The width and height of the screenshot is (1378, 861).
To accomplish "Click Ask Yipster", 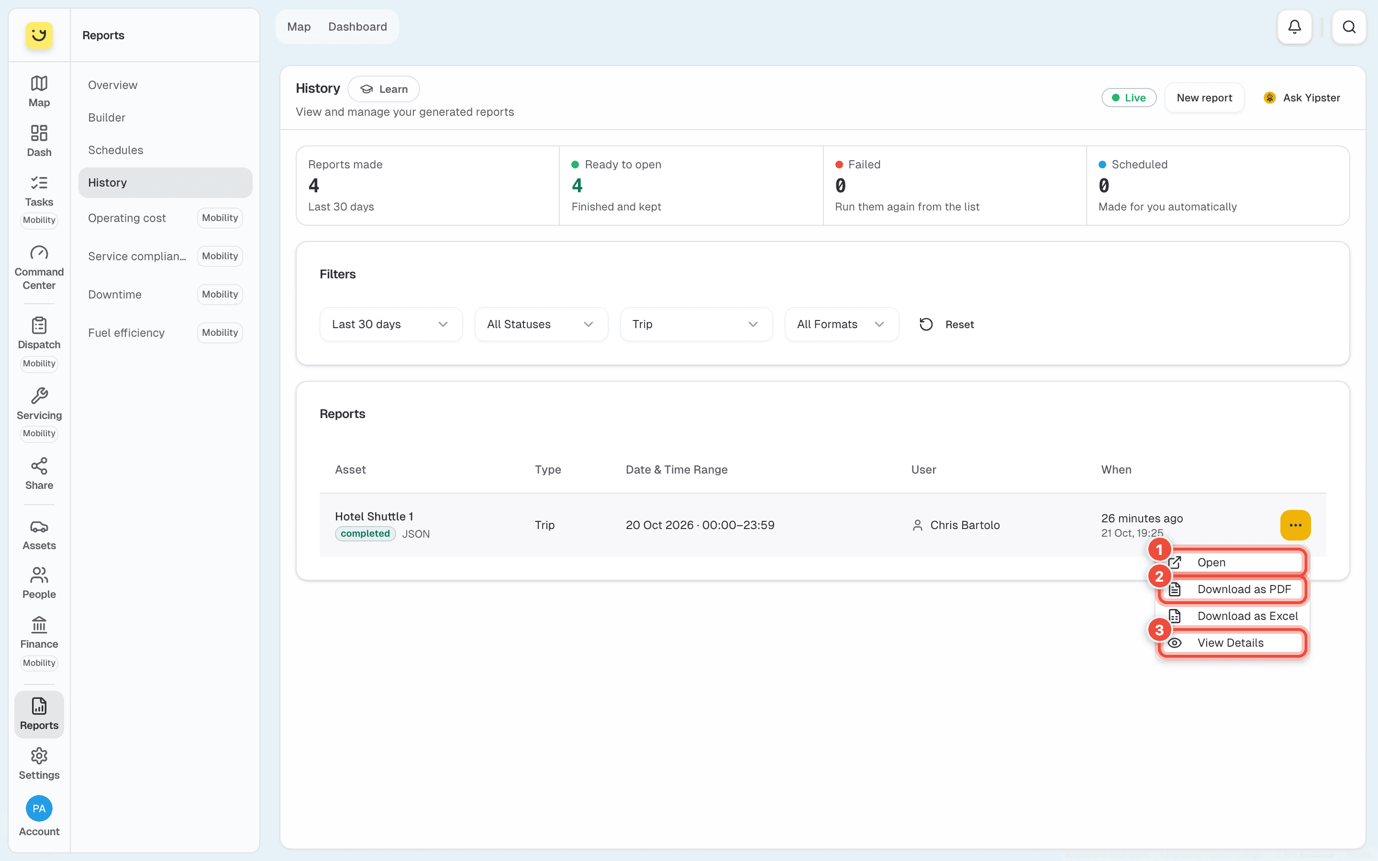I will click(x=1301, y=98).
